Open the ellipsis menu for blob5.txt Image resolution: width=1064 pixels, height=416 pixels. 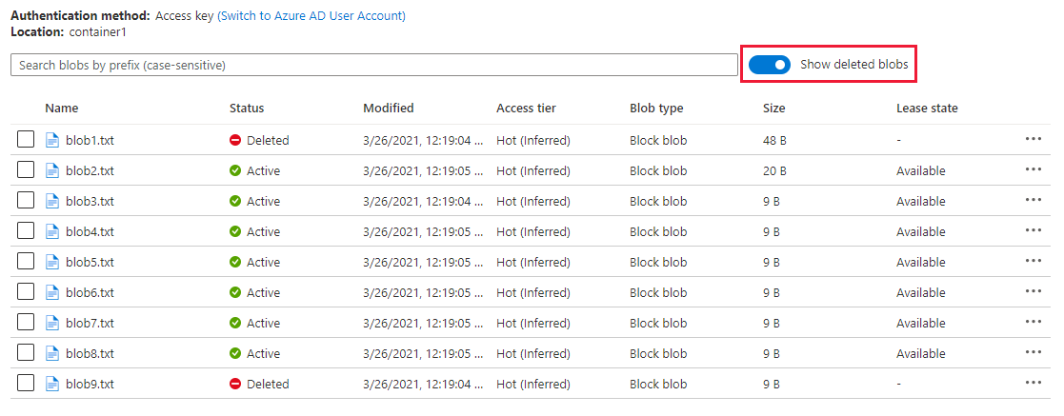[x=1034, y=262]
